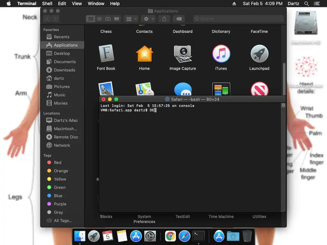Click inside the Finder Search field
327x245 pixels.
tap(238, 19)
